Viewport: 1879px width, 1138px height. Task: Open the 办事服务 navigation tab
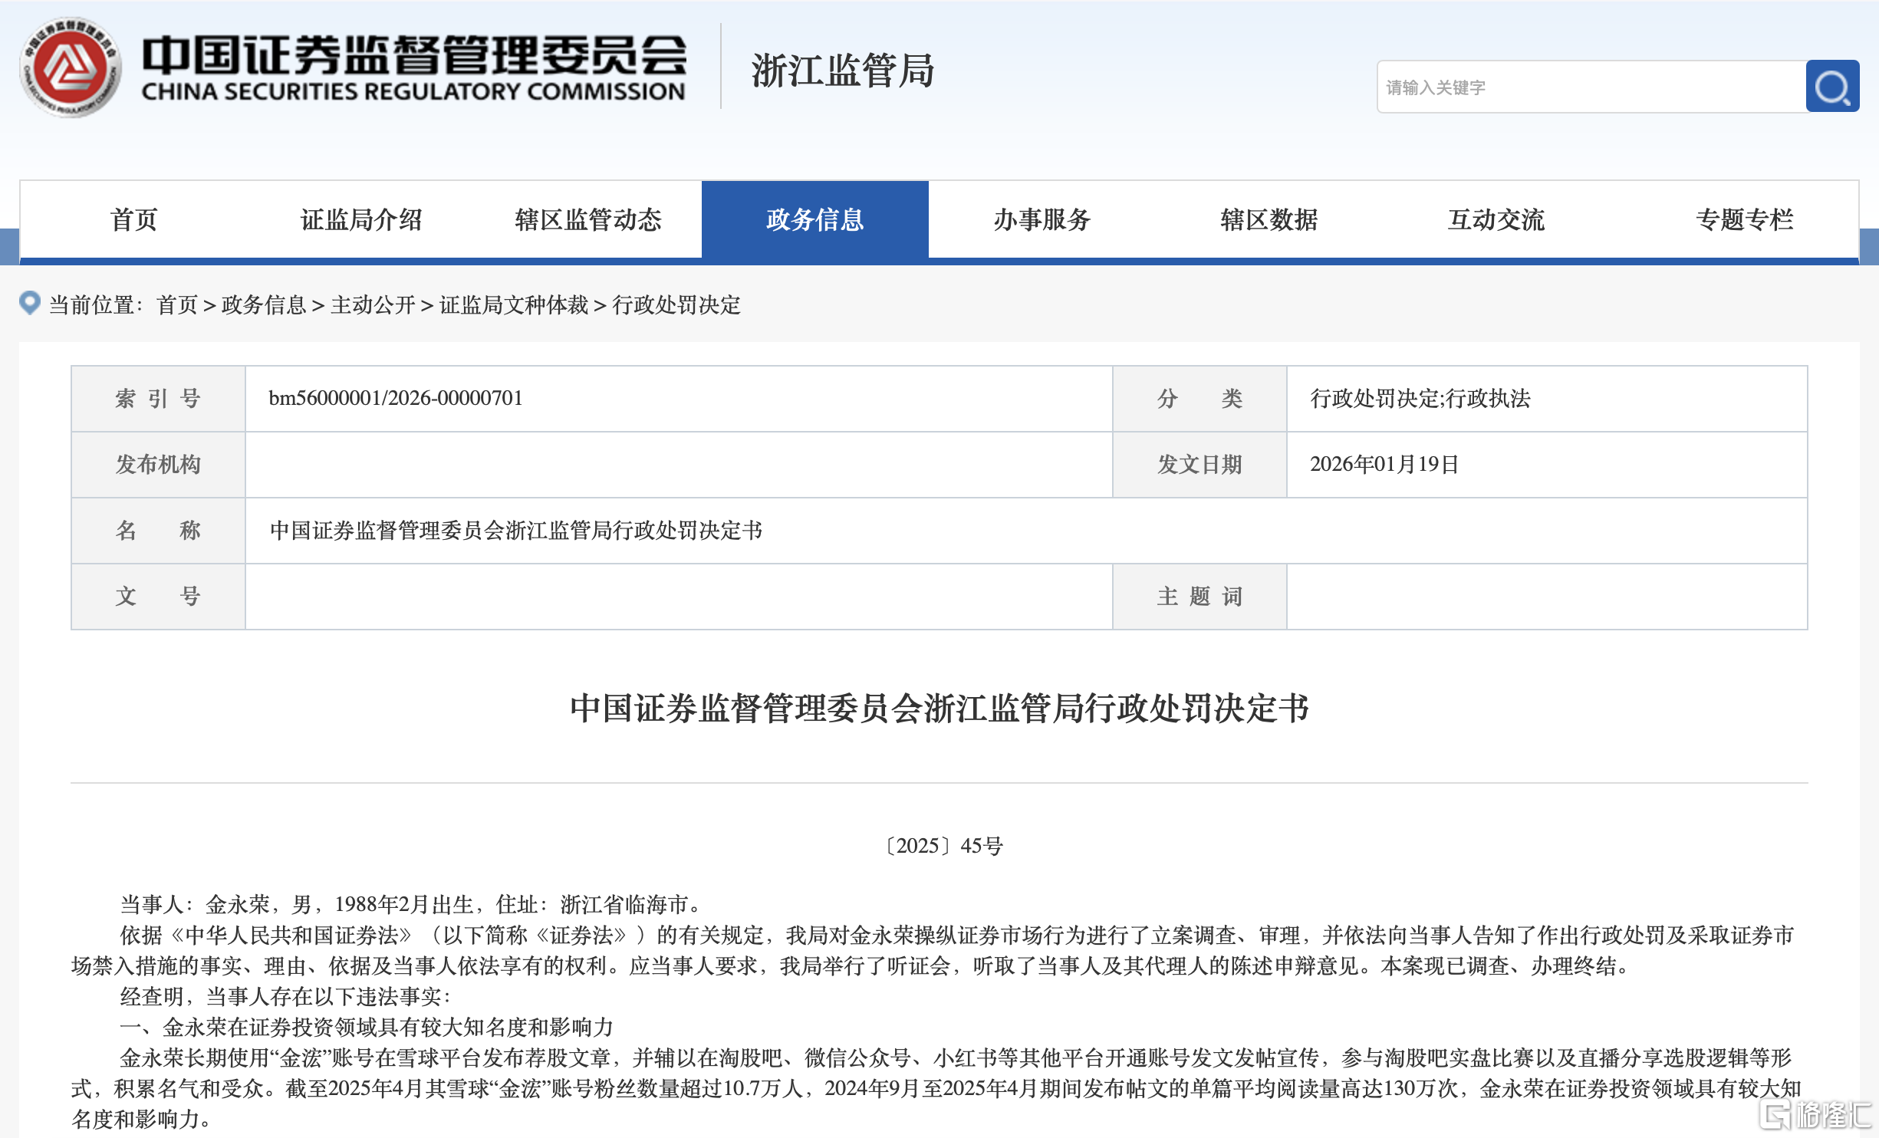(1042, 220)
